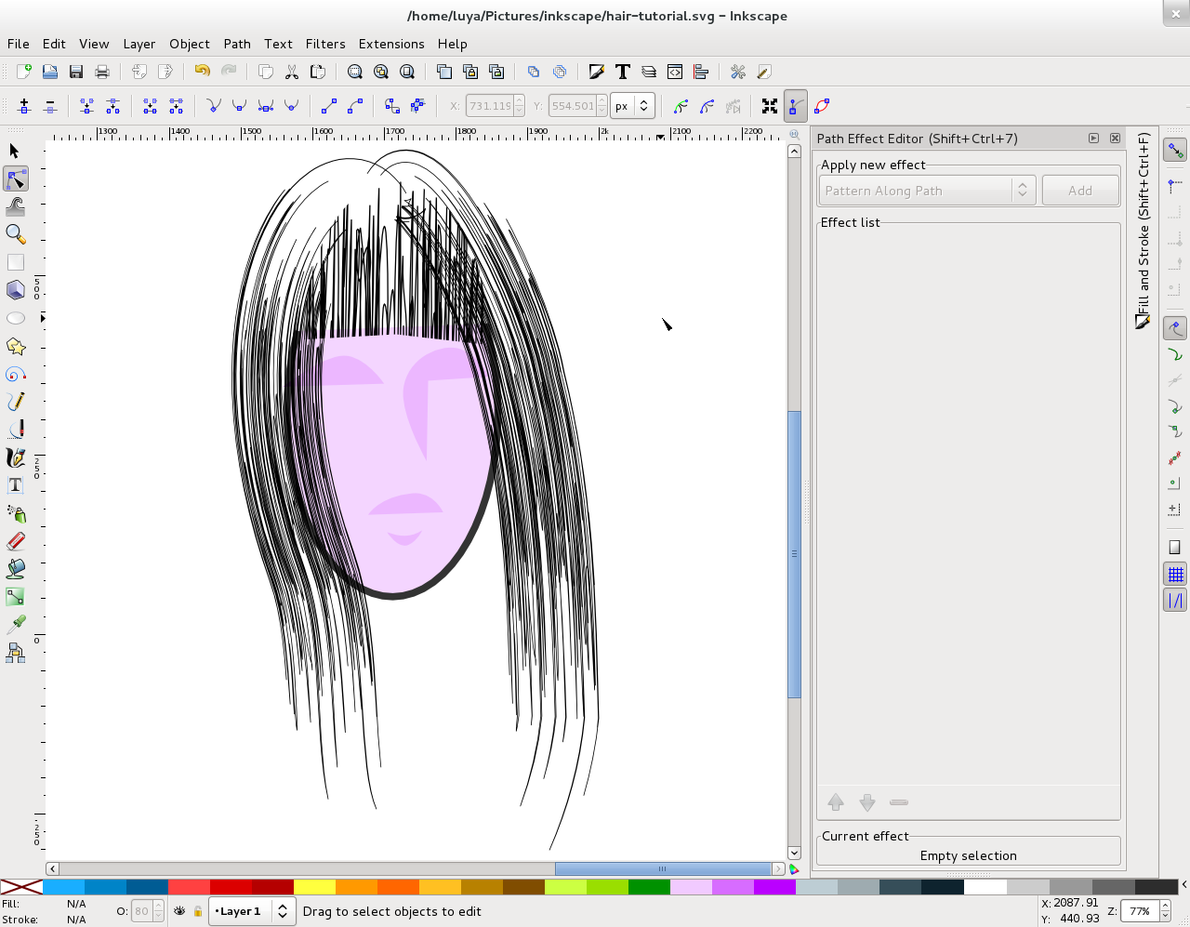Click the Save document icon

pyautogui.click(x=76, y=72)
